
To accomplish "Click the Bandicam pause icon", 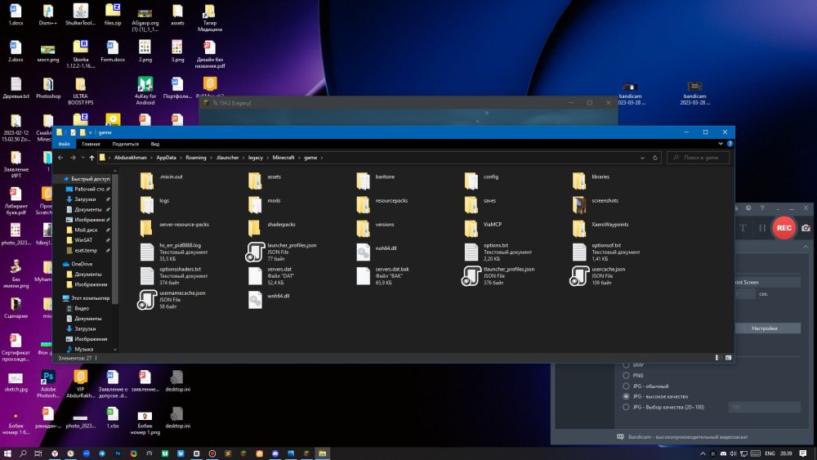I will [761, 228].
